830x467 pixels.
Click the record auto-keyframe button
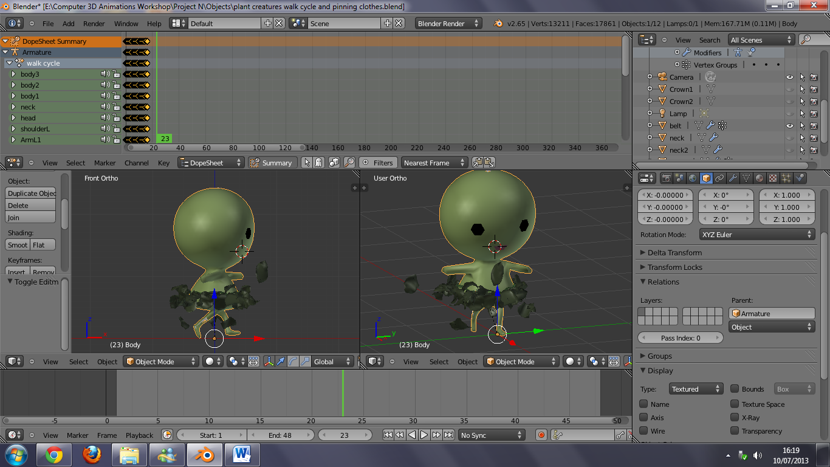click(541, 435)
